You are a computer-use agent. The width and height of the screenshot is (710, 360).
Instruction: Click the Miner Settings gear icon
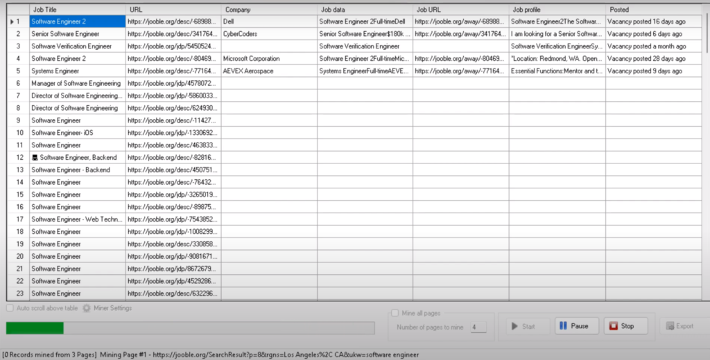click(x=87, y=308)
